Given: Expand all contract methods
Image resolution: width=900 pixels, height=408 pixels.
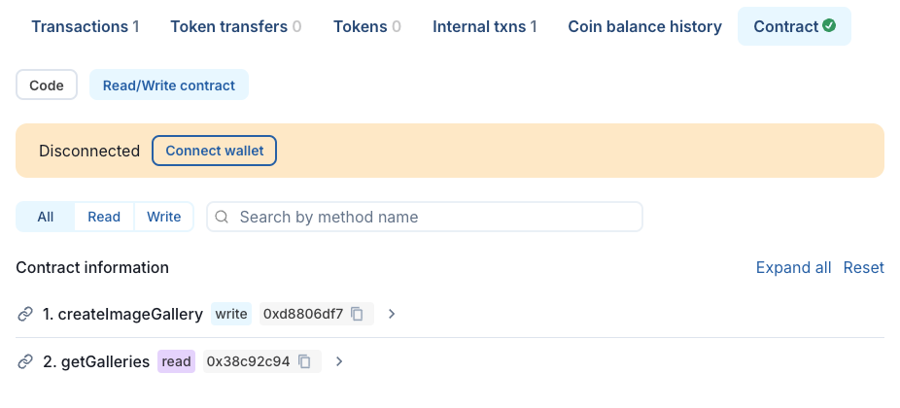Looking at the screenshot, I should [x=793, y=267].
